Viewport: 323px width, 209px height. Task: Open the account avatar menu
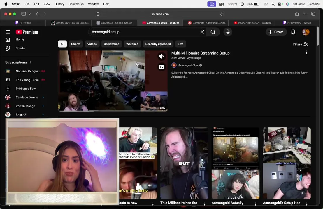306,32
